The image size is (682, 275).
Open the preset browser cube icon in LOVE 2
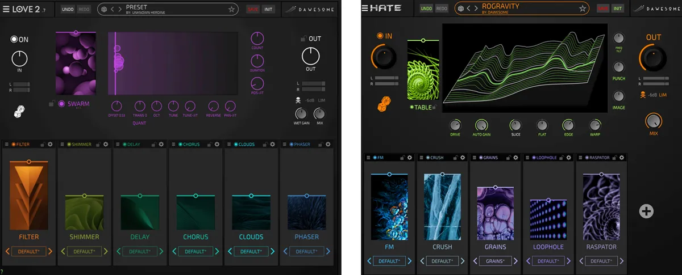(103, 9)
